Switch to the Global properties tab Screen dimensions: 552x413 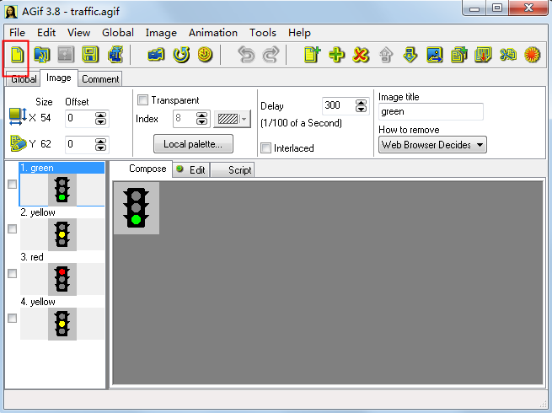coord(24,79)
